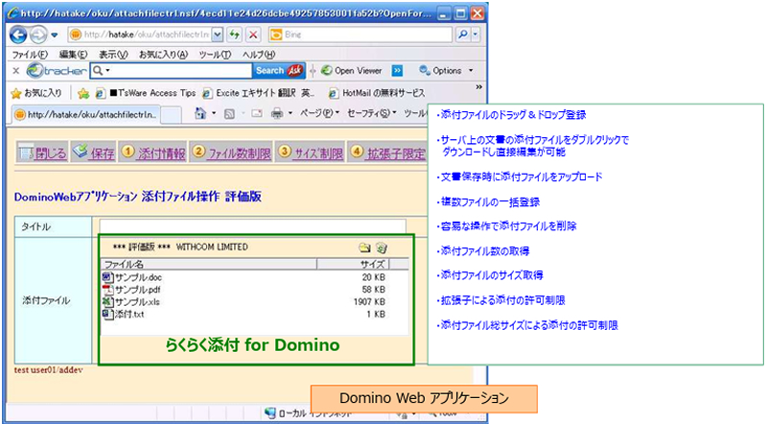
Task: Click the RSS feeds icon
Action: (x=229, y=114)
